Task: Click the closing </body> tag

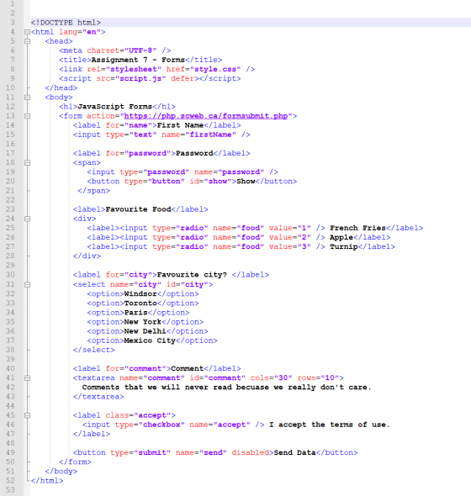Action: (61, 472)
